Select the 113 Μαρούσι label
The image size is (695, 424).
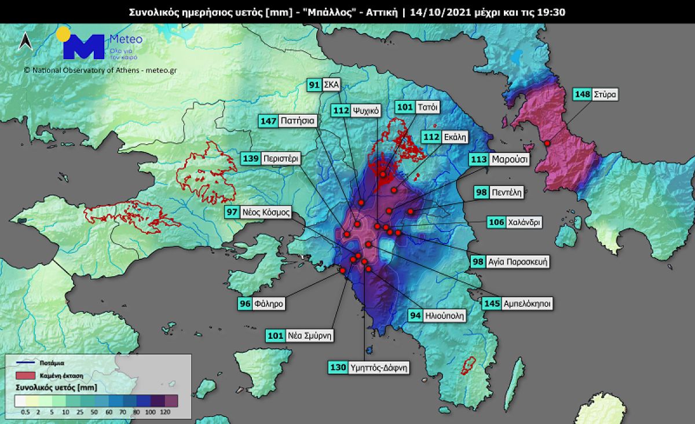tap(499, 160)
